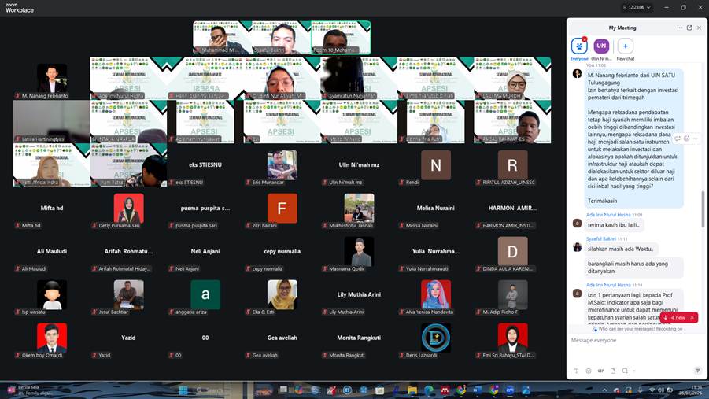This screenshot has height=399, width=709.
Task: Open the emoji picker in chat
Action: click(588, 371)
